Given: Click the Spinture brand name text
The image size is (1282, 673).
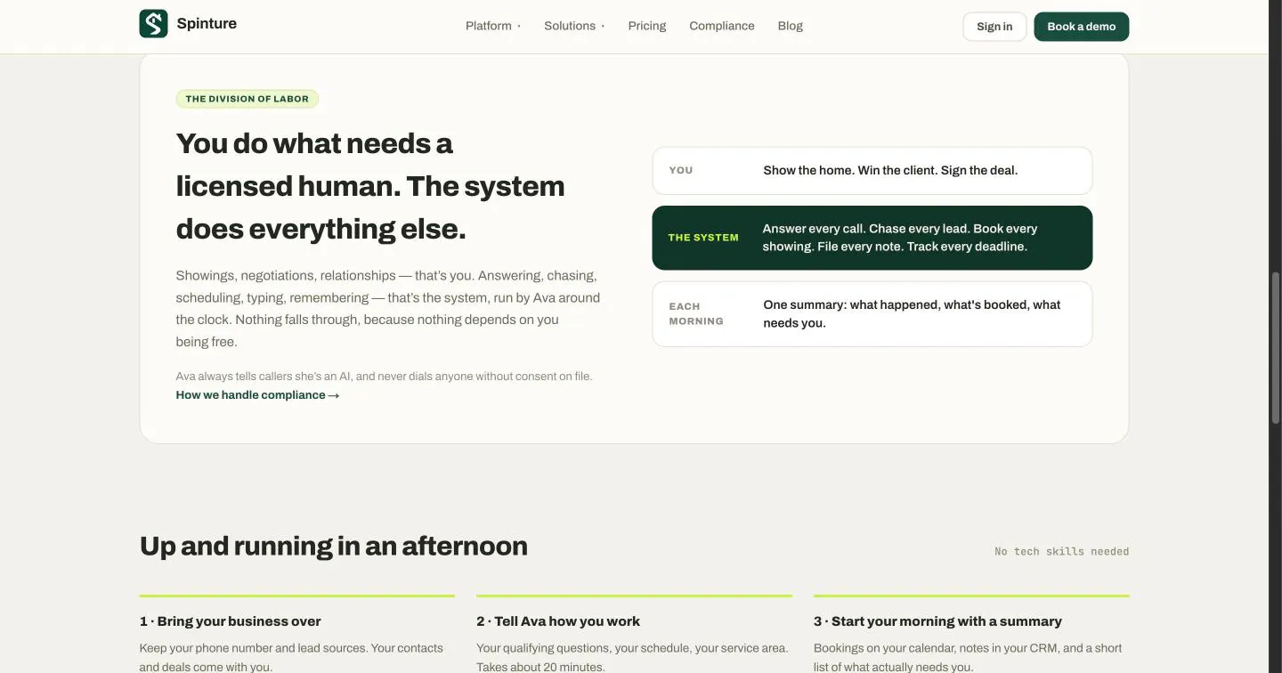Looking at the screenshot, I should tap(207, 24).
